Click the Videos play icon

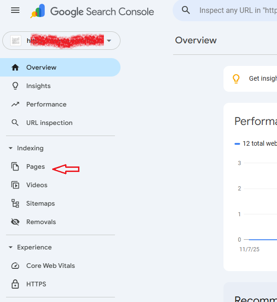[x=15, y=185]
